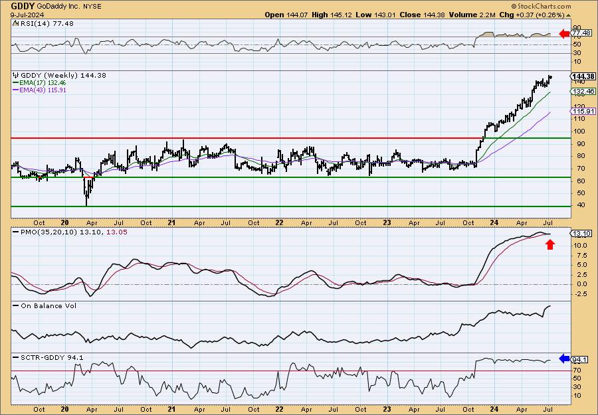The image size is (598, 415).
Task: Click the bars icon beside GDDY (Weekly)
Action: click(16, 75)
